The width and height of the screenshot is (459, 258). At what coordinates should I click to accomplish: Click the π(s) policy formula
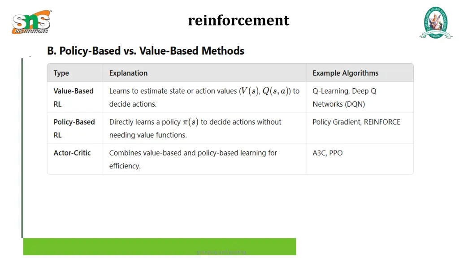click(x=191, y=122)
